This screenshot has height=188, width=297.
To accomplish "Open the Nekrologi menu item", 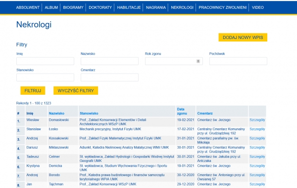I will tap(182, 7).
